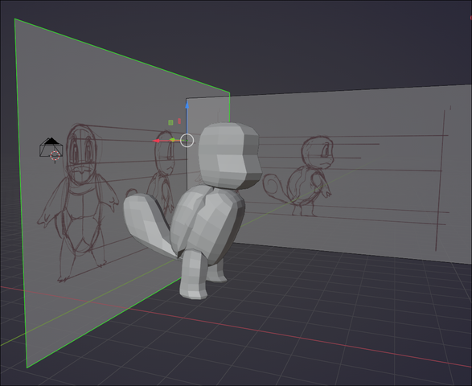Click the black triangle atop the camera

pos(51,141)
